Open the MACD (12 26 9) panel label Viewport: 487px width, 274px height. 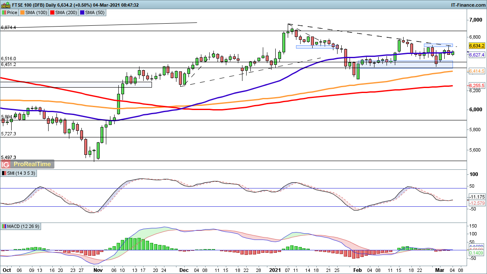pos(24,226)
